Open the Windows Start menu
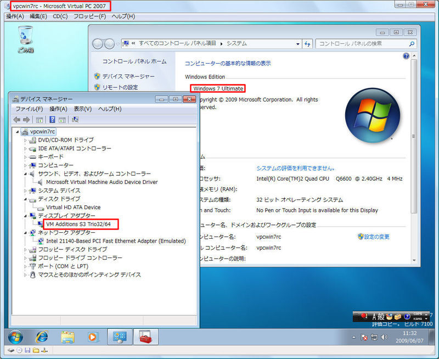Viewport: 439px width, 359px height. [x=16, y=336]
